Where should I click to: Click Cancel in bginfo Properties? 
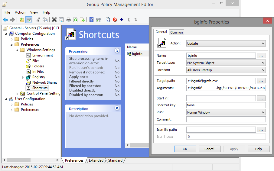tap(209, 149)
